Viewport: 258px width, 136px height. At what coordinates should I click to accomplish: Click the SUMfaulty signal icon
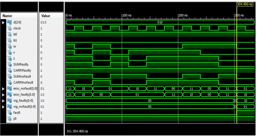coord(9,64)
